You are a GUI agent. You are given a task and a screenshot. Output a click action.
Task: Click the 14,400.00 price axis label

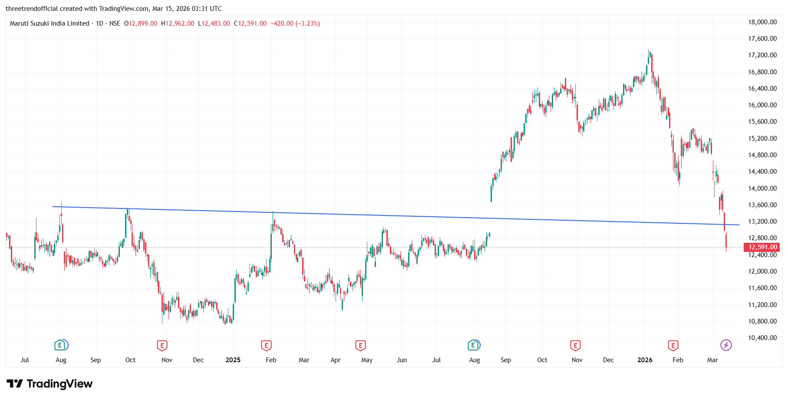tap(762, 172)
